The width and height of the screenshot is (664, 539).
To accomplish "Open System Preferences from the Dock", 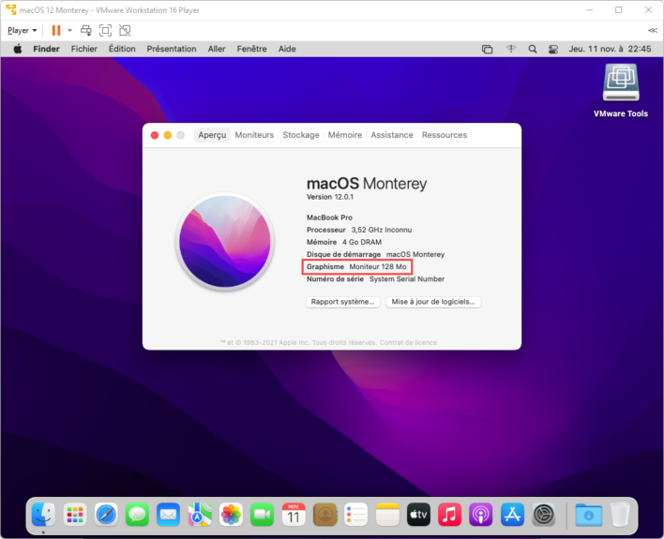I will coord(544,514).
